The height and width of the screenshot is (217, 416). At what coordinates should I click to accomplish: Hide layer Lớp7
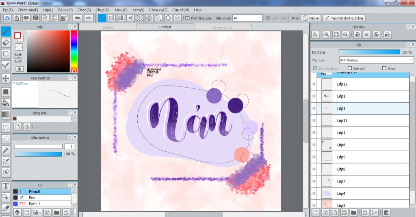point(314,181)
